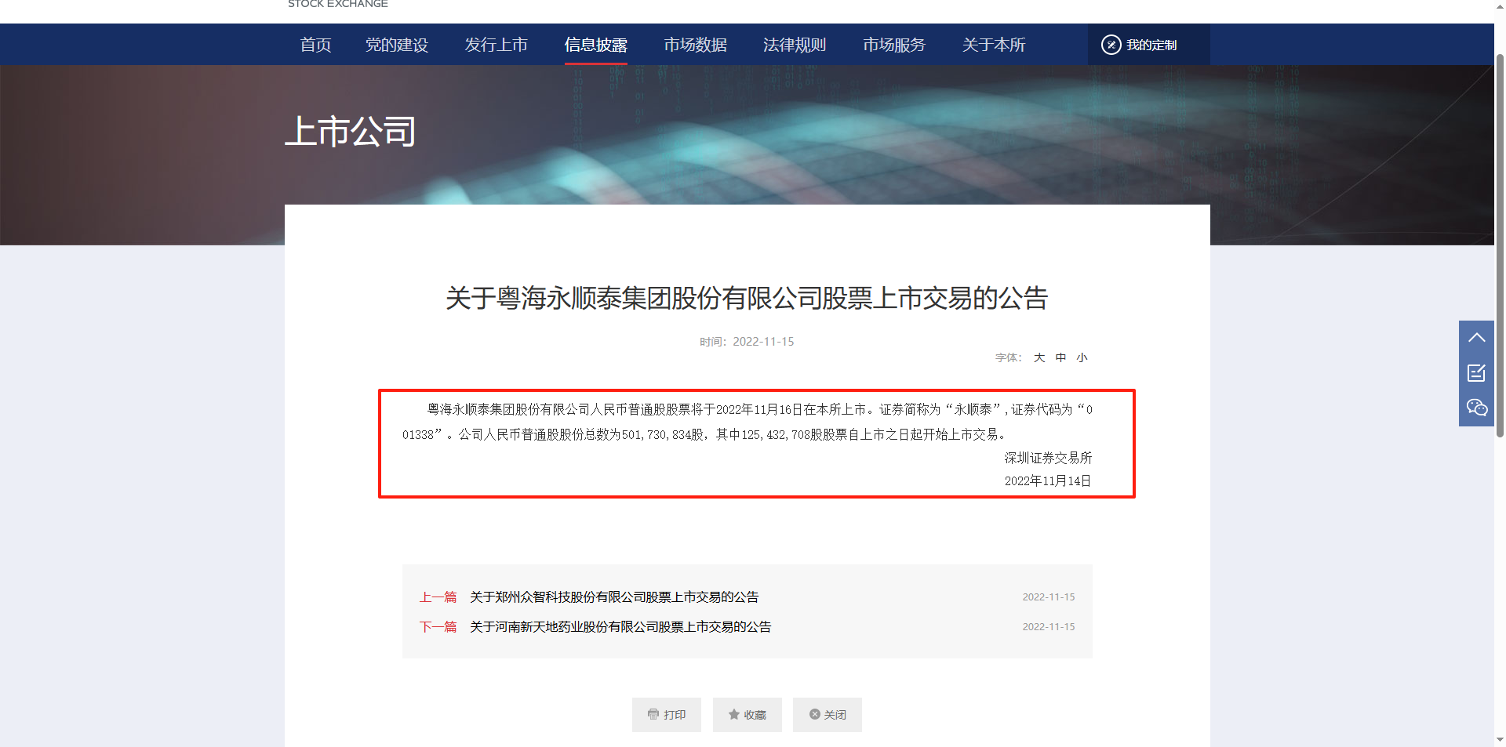Click the date beside the 下一篇 article

[x=1049, y=627]
